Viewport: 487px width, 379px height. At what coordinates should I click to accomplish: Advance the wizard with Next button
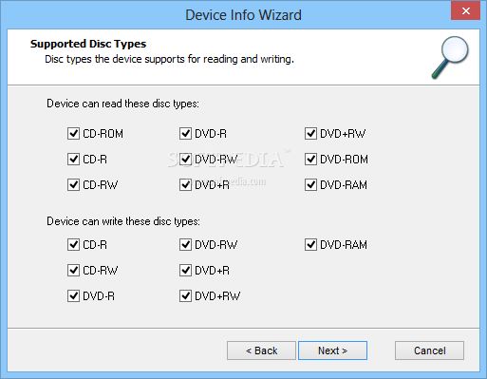(x=332, y=351)
